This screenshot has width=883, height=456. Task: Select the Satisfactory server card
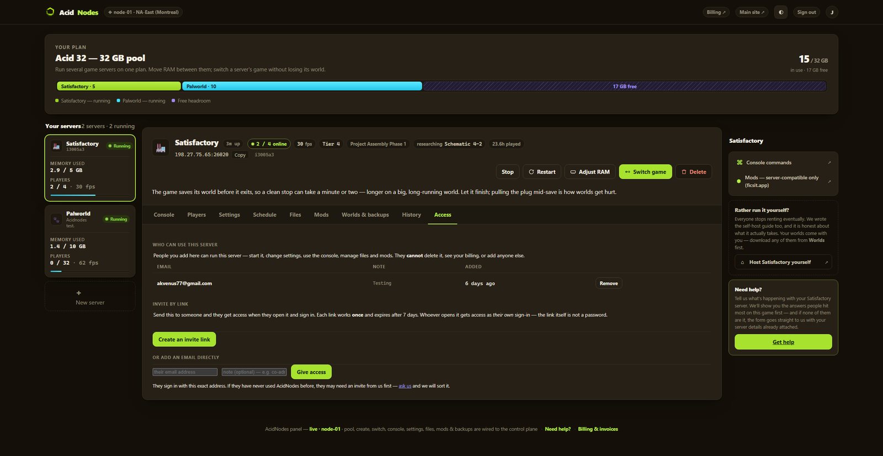90,168
